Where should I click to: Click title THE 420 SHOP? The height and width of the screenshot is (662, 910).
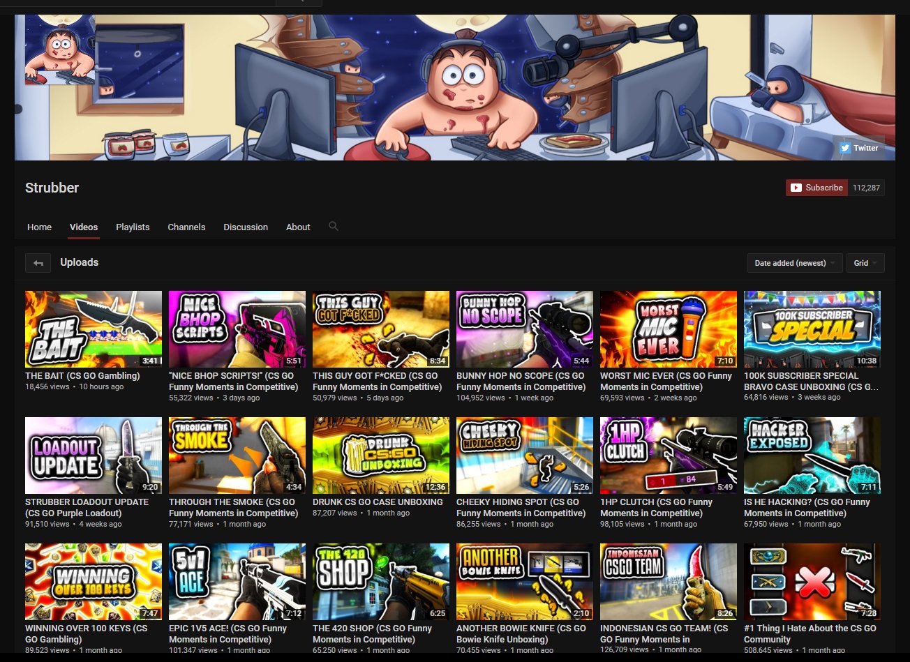click(x=373, y=634)
